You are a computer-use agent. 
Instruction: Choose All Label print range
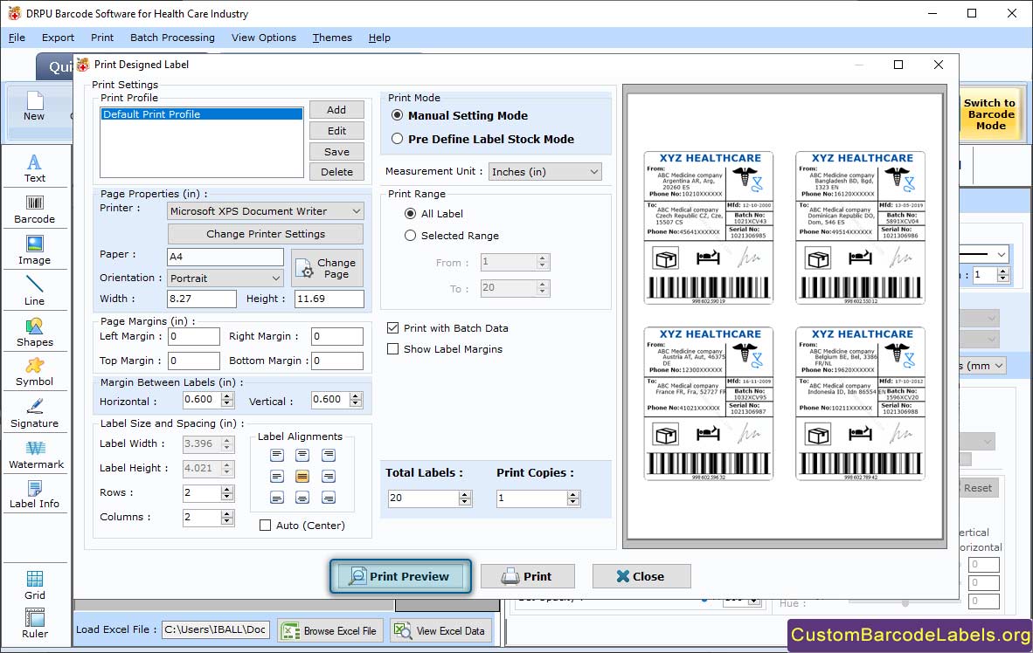pos(410,213)
